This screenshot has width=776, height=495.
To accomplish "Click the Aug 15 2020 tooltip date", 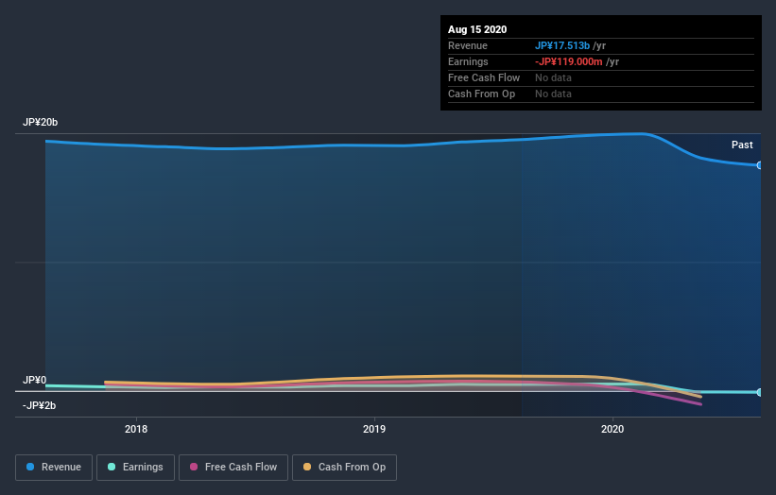I will coord(477,29).
